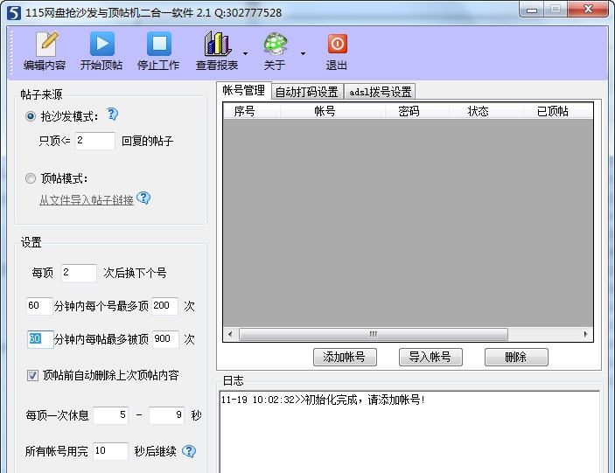Select the 抢沙发模式 radio button
The image size is (615, 473).
pyautogui.click(x=31, y=115)
